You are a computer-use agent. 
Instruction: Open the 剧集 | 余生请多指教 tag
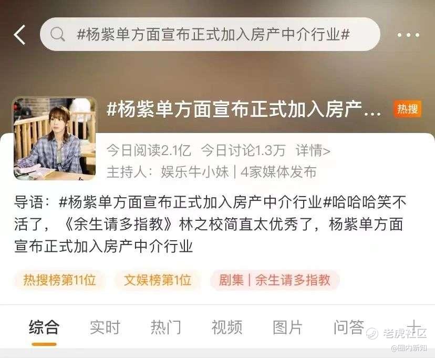275,280
